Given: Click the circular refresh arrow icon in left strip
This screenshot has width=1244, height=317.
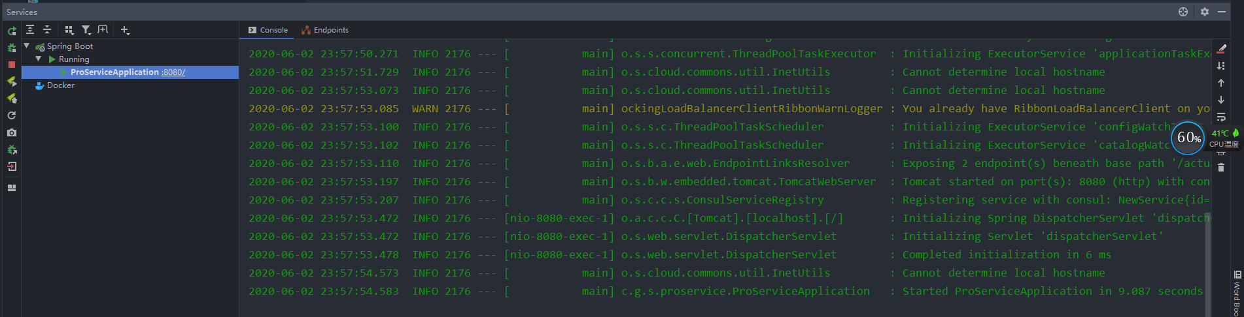Looking at the screenshot, I should (x=12, y=115).
